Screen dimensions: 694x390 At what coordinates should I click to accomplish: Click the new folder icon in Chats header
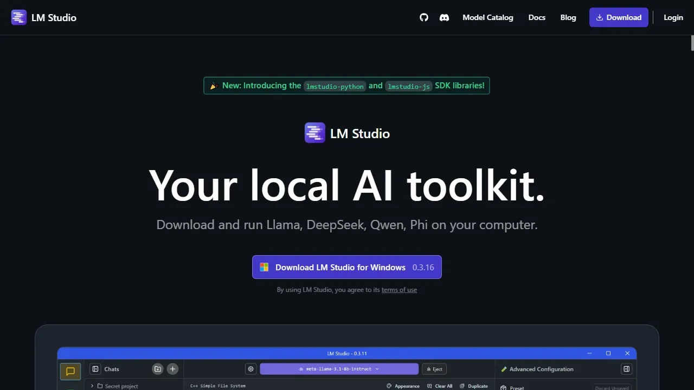[157, 369]
